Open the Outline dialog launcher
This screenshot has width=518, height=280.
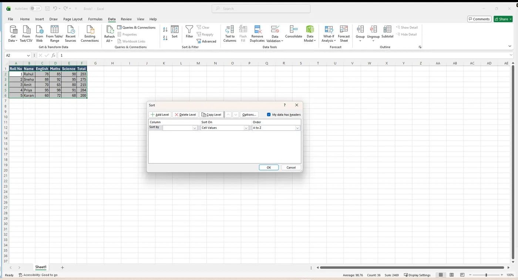[420, 47]
